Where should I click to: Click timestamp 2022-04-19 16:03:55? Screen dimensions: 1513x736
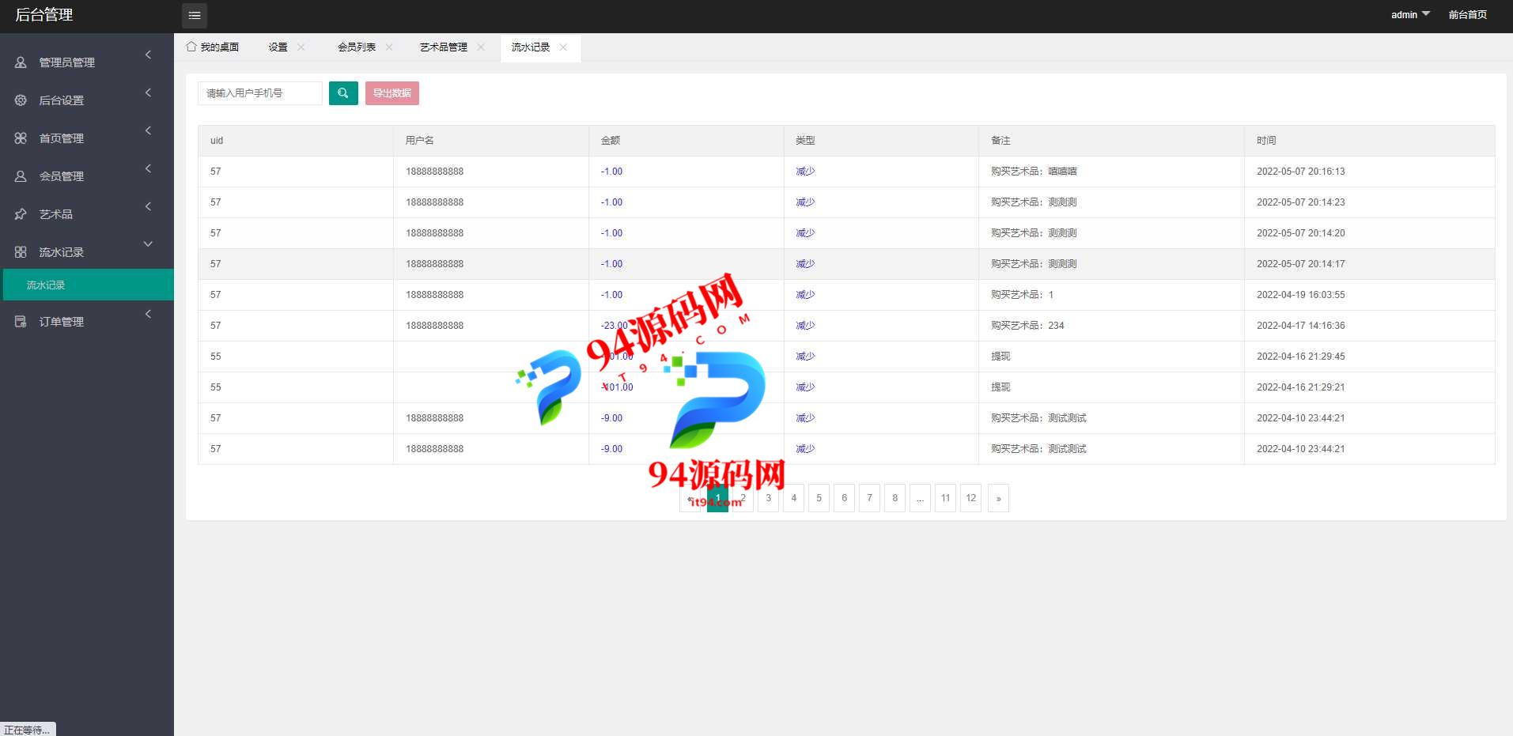coord(1300,295)
